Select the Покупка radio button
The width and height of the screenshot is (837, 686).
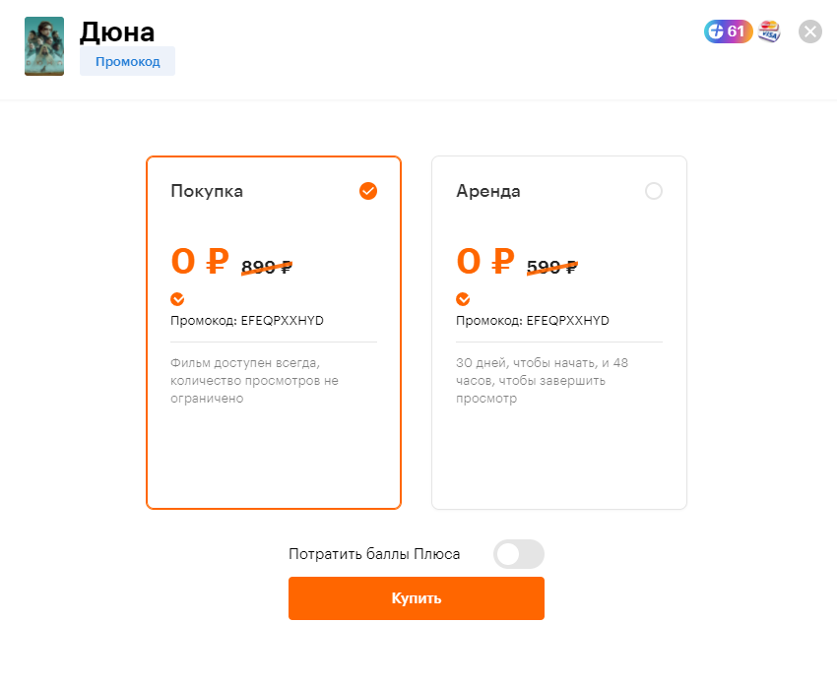pos(368,191)
